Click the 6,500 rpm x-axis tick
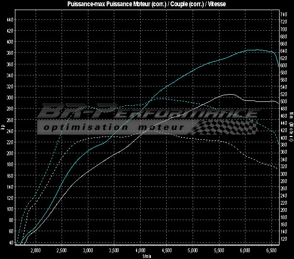 point(271,251)
